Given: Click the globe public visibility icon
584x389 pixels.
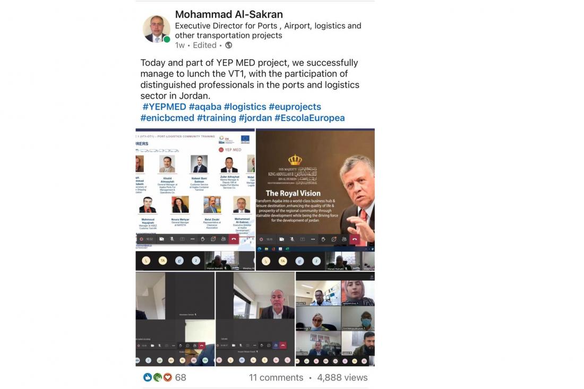Looking at the screenshot, I should (x=229, y=46).
